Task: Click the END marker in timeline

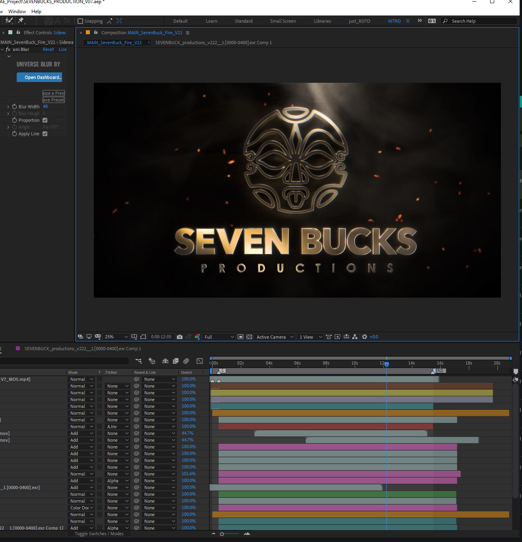Action: point(439,370)
